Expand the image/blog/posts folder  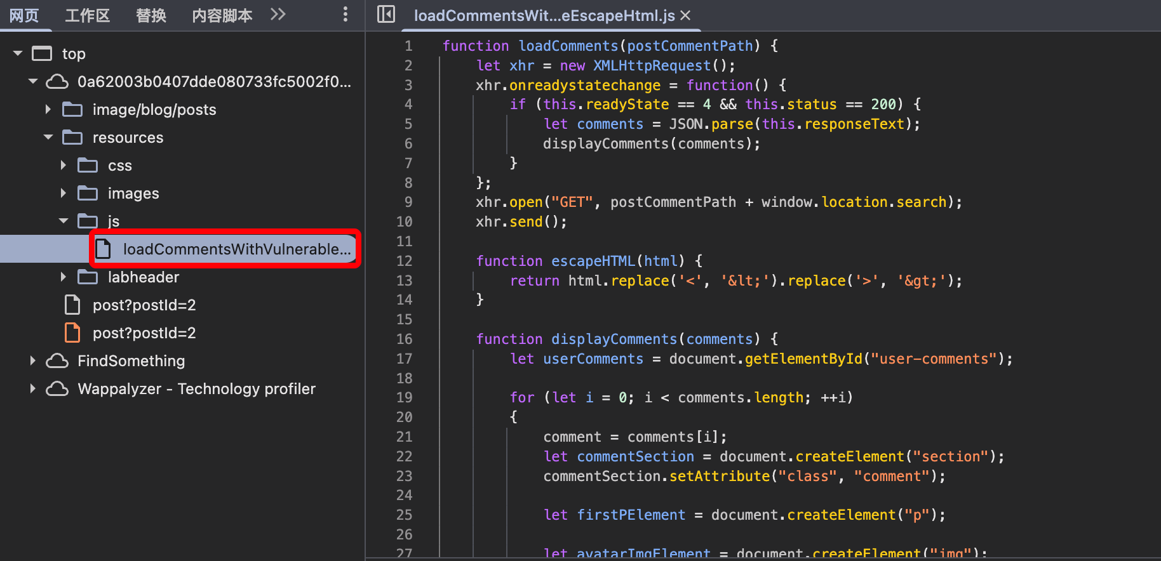pyautogui.click(x=48, y=110)
